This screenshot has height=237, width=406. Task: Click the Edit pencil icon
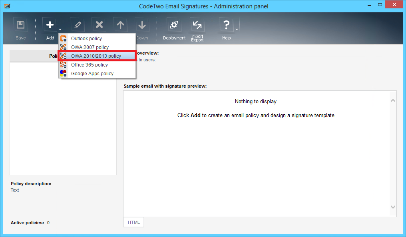pyautogui.click(x=78, y=25)
